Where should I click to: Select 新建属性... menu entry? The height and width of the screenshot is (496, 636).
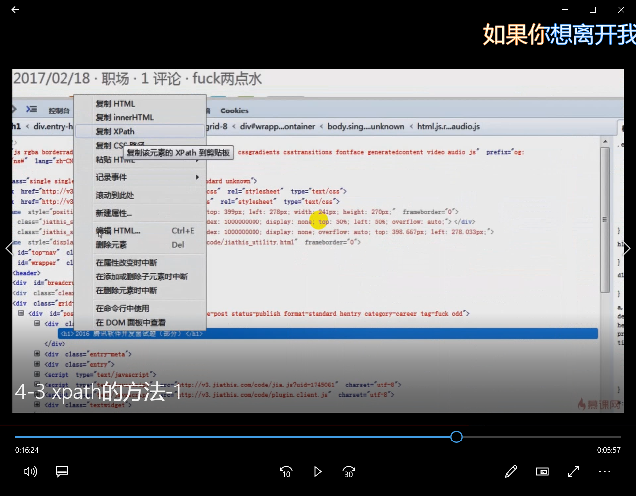(140, 213)
